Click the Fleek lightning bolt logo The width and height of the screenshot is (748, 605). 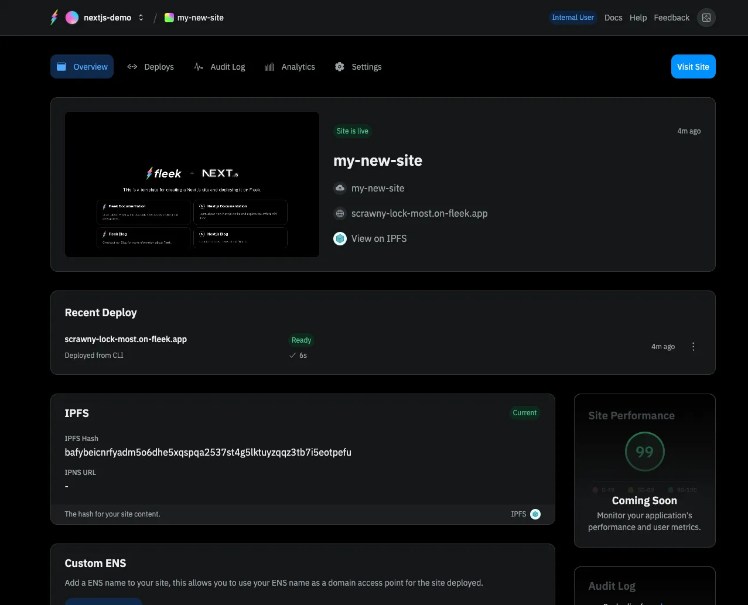coord(54,18)
